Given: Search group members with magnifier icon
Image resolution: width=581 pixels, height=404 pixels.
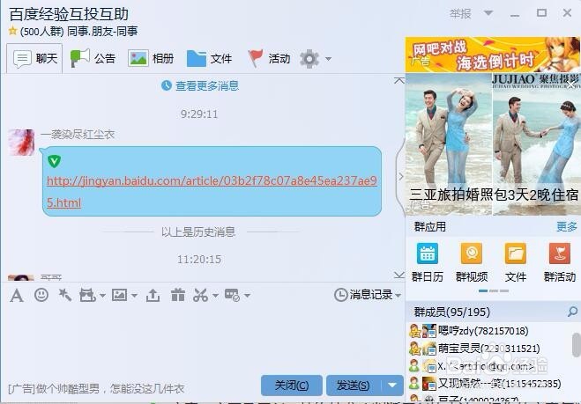Looking at the screenshot, I should pyautogui.click(x=572, y=312).
